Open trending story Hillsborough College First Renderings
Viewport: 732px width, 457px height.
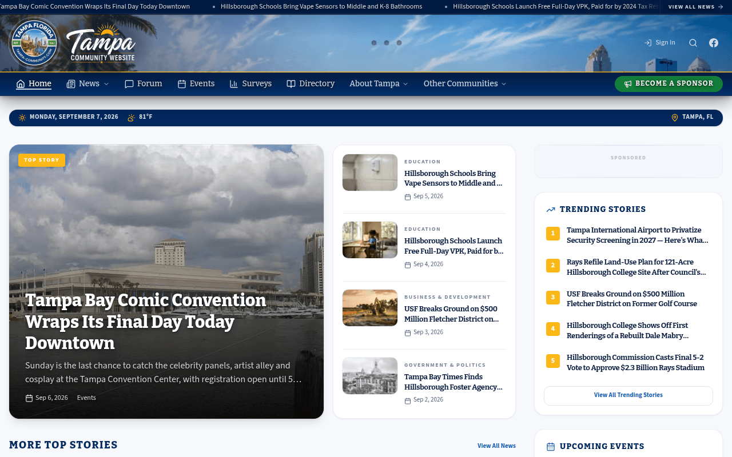628,331
